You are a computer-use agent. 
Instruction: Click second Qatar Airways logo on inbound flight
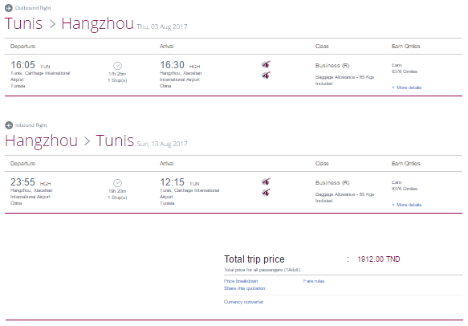click(x=267, y=192)
